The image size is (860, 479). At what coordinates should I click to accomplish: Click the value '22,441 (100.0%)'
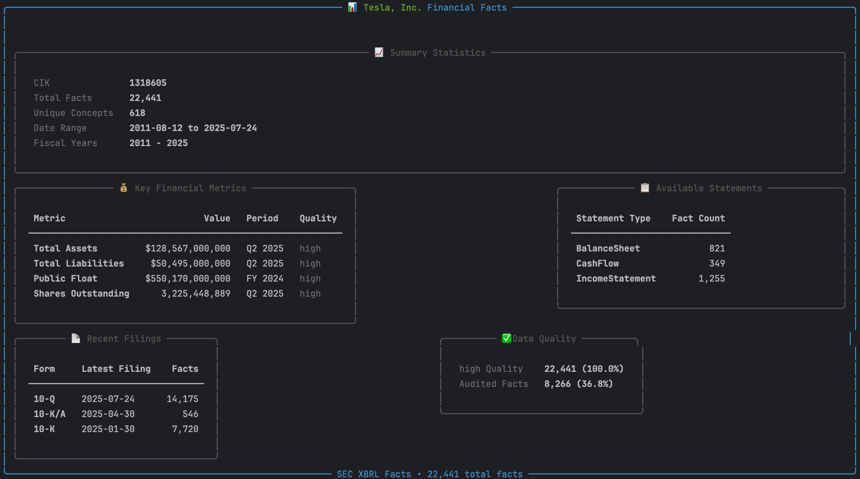pyautogui.click(x=584, y=369)
